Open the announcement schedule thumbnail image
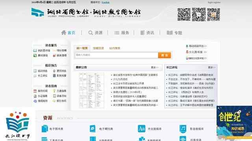Viewport: 252px width, 141px height. (91, 90)
